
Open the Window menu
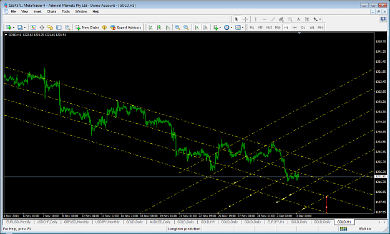click(81, 11)
